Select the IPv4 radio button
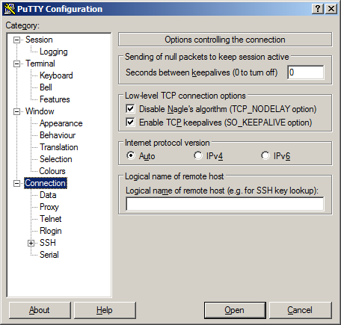Image resolution: width=341 pixels, height=325 pixels. point(198,155)
